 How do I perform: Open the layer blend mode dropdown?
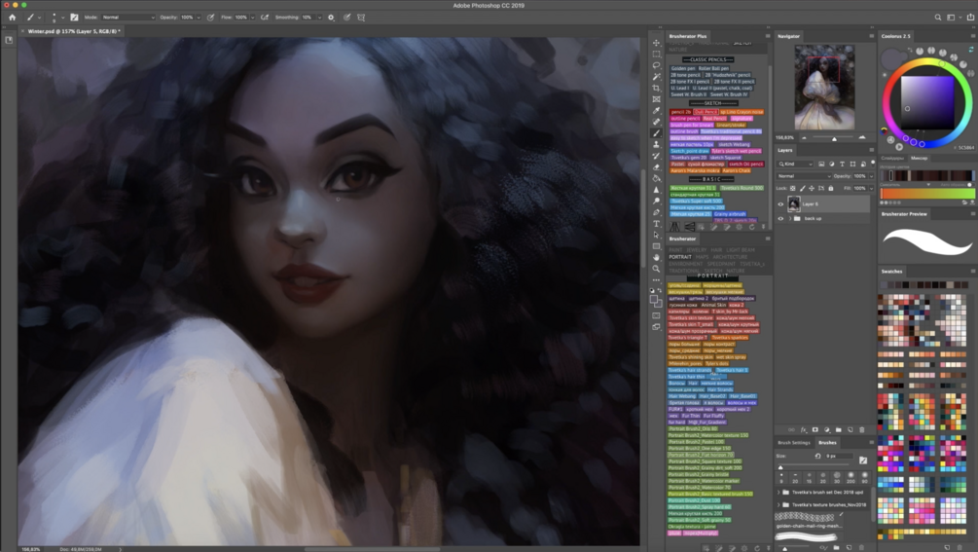(804, 176)
